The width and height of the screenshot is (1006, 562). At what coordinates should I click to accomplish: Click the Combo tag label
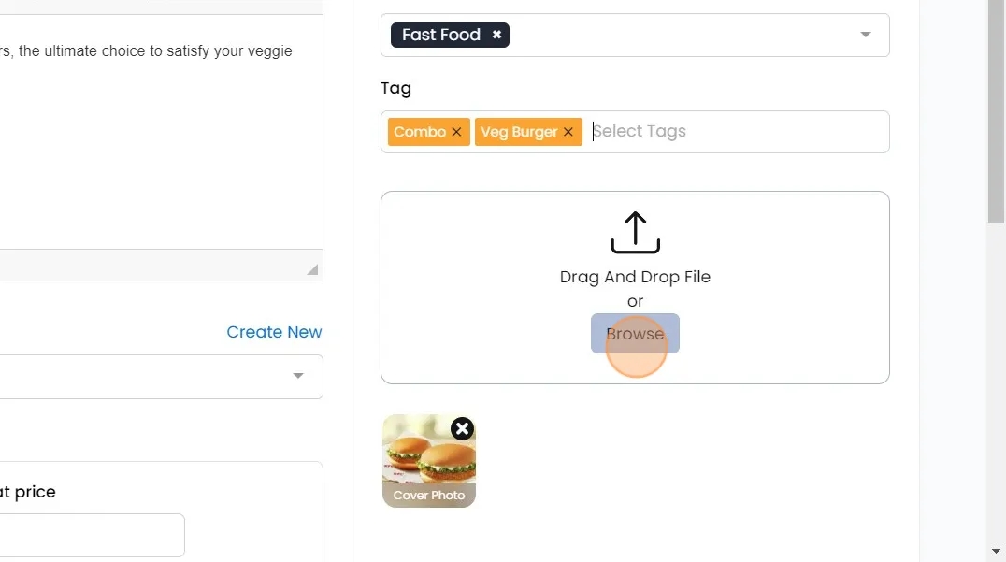tap(420, 132)
